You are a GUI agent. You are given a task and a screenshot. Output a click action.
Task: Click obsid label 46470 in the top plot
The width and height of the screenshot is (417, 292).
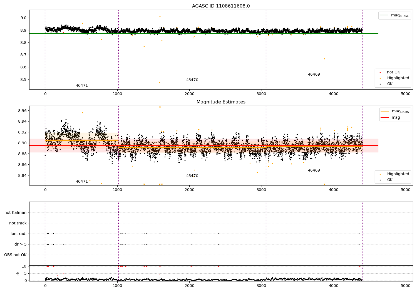[192, 80]
